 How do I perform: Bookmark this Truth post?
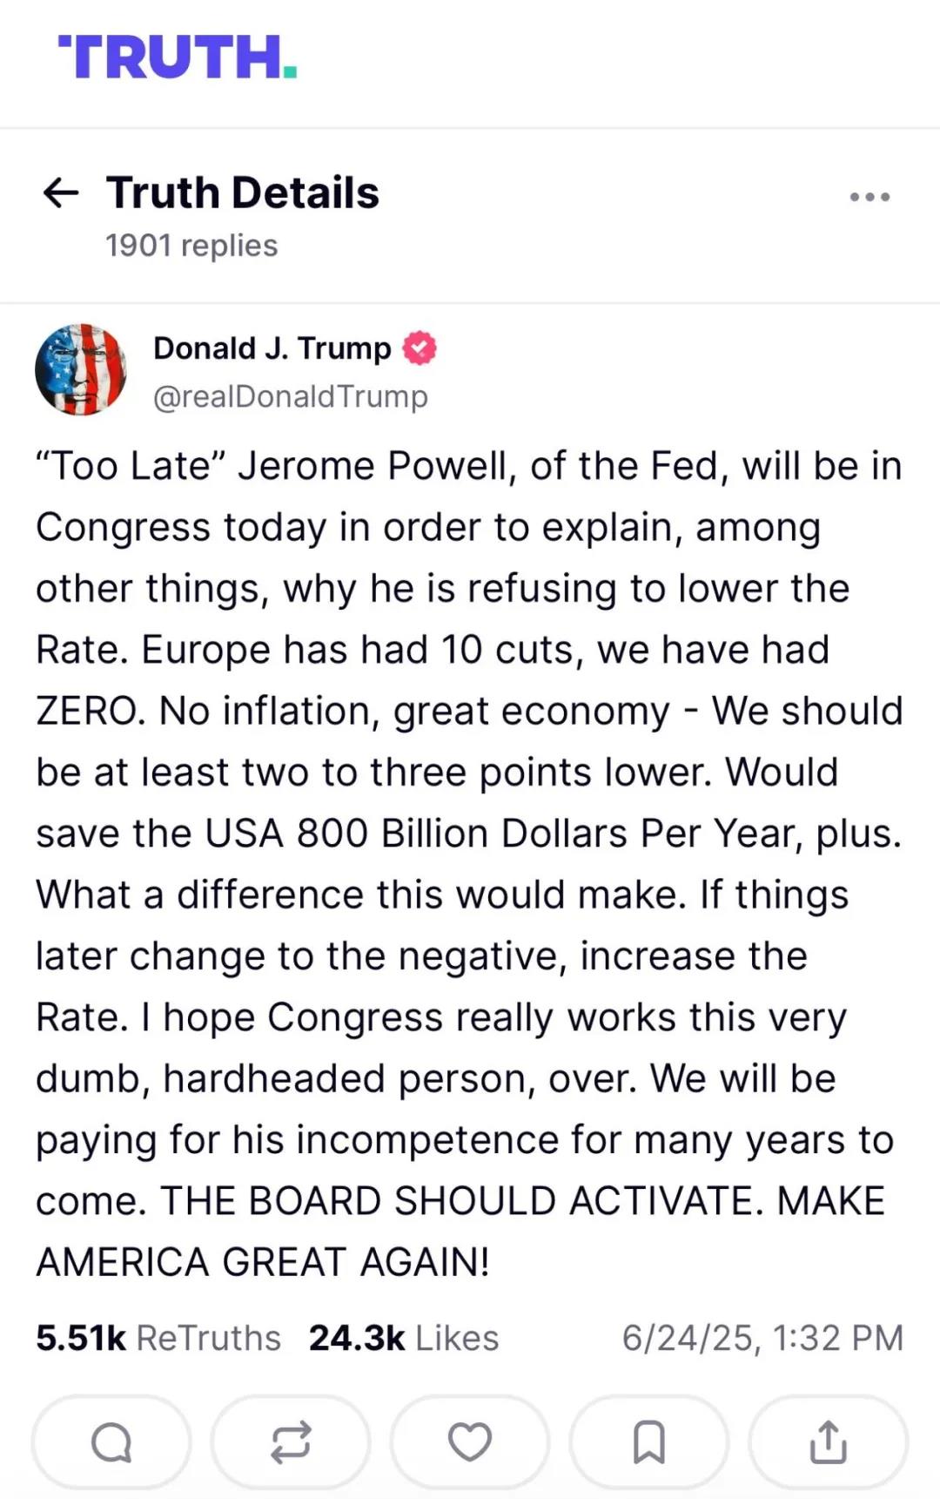(649, 1442)
